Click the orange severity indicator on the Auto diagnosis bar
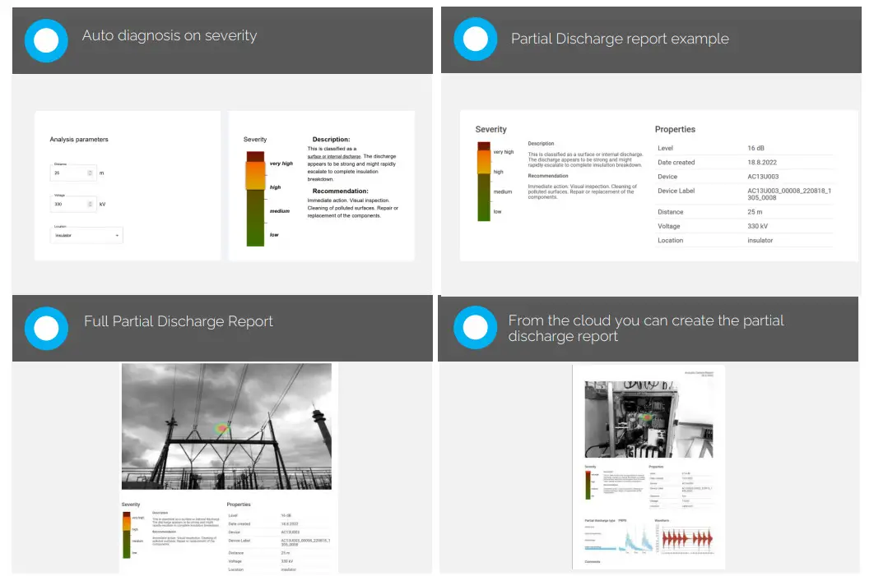Image resolution: width=874 pixels, height=576 pixels. 255,175
